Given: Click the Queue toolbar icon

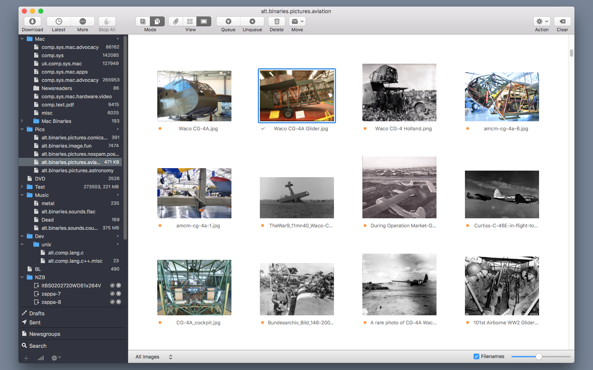Looking at the screenshot, I should point(228,21).
